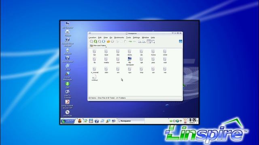Open DVD-ROM desktop icon
The height and width of the screenshot is (145, 259).
click(68, 114)
